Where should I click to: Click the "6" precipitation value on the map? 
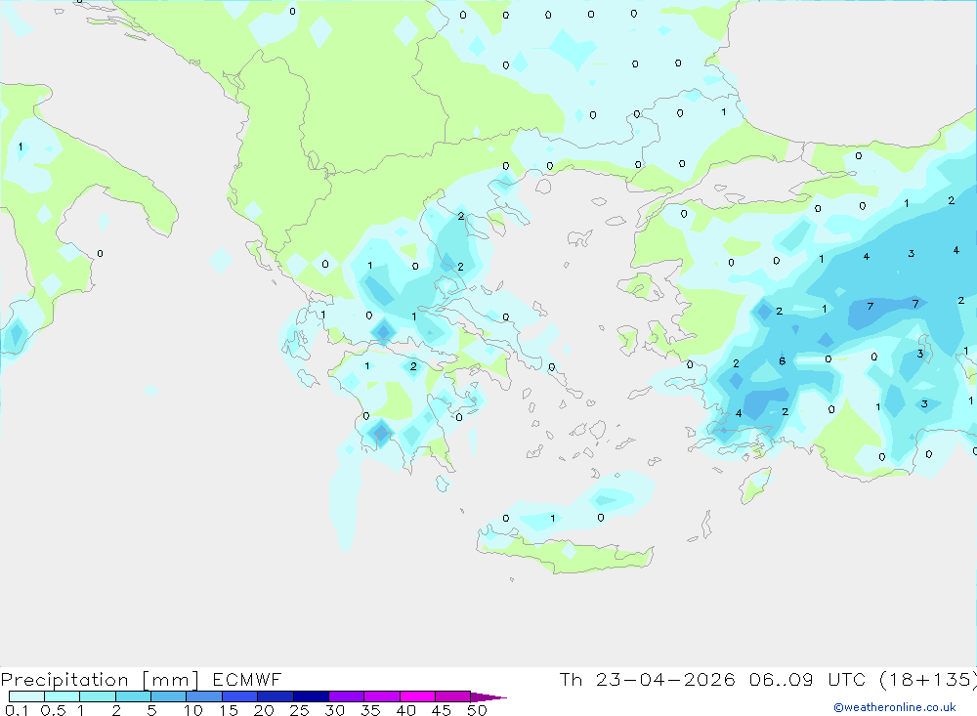pyautogui.click(x=782, y=361)
